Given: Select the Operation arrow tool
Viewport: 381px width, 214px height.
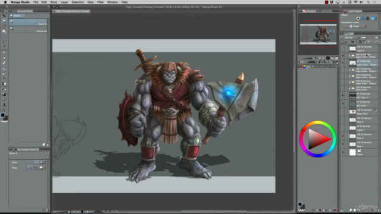Looking at the screenshot, I should [4, 16].
